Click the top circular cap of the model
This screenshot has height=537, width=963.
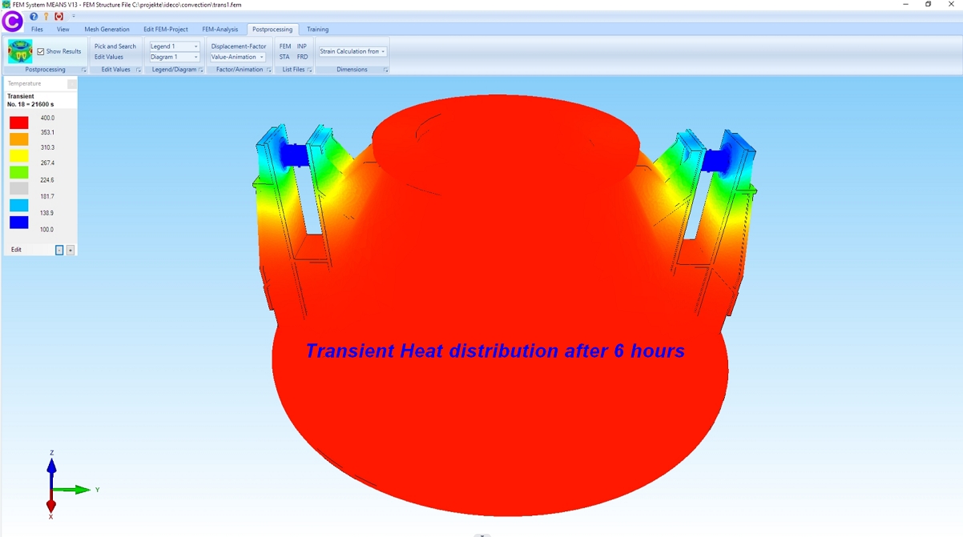click(506, 138)
